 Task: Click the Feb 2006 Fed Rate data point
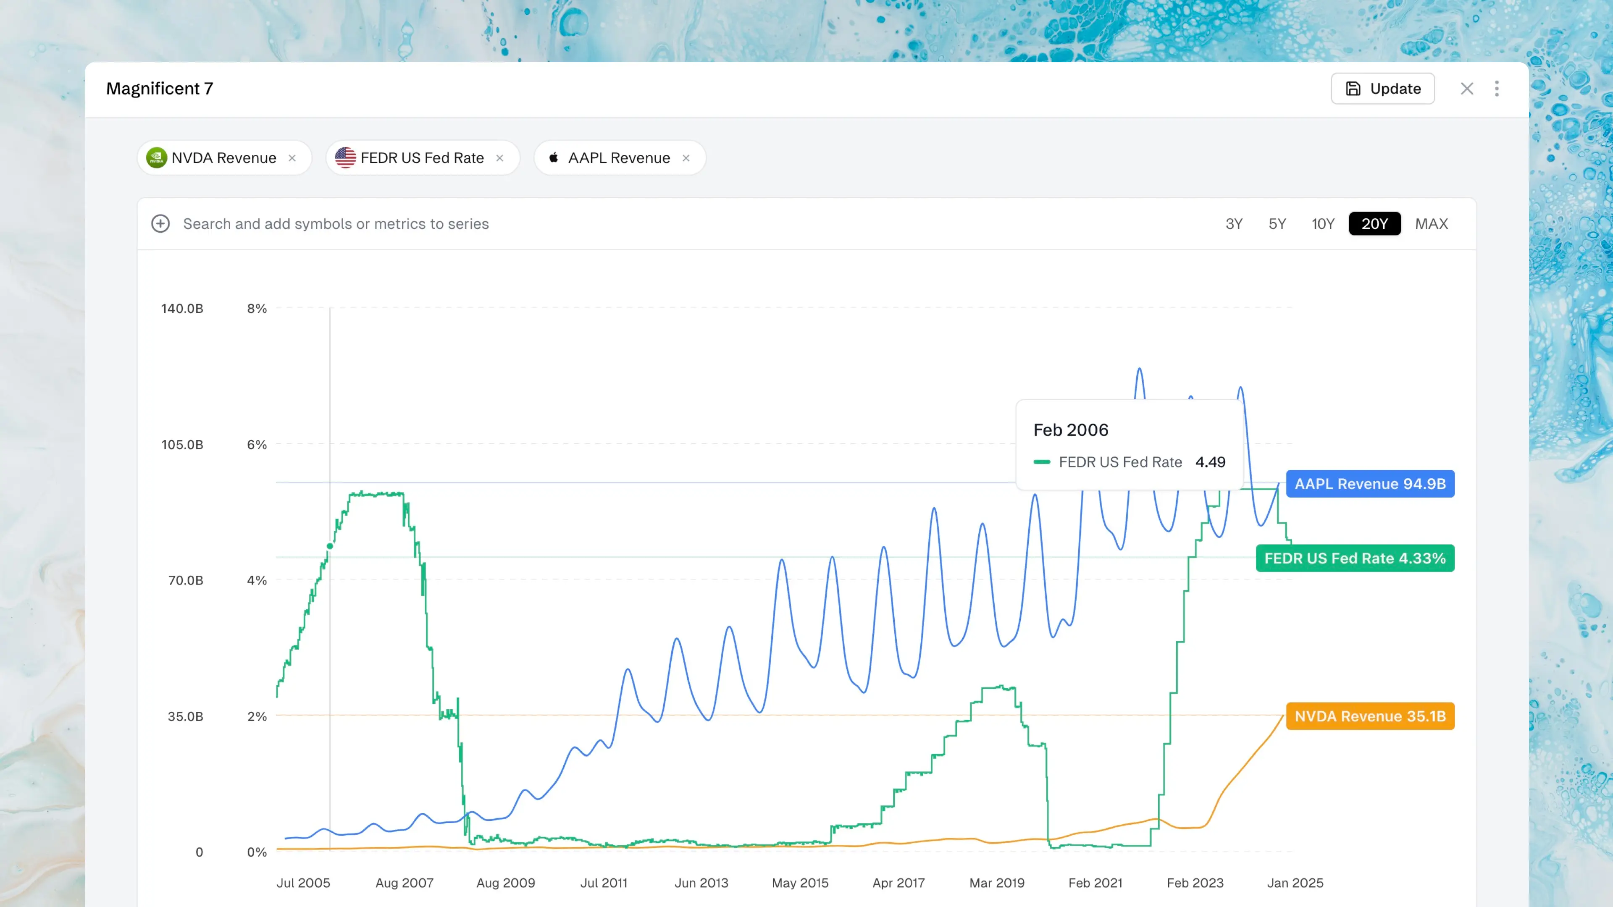[330, 546]
